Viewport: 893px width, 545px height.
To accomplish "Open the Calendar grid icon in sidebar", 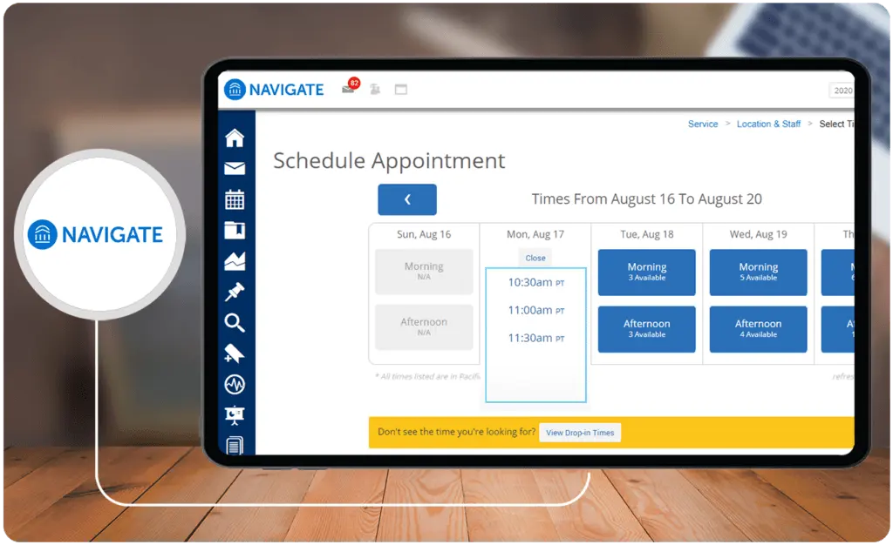I will 235,199.
